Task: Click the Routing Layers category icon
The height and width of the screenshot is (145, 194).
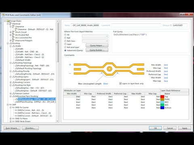Action: click(x=13, y=77)
